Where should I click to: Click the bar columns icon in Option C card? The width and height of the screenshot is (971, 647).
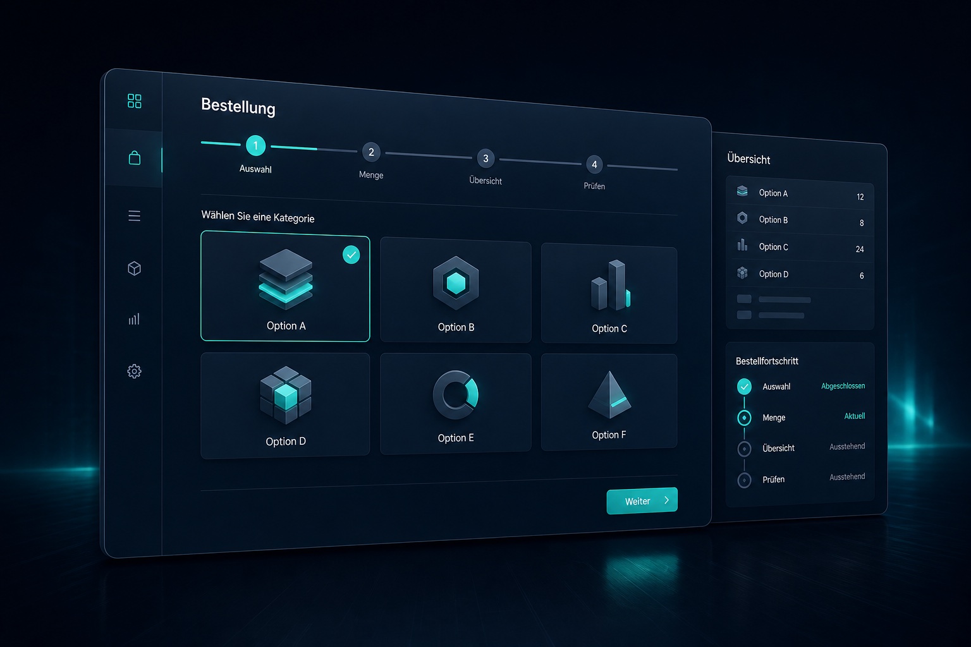point(610,285)
